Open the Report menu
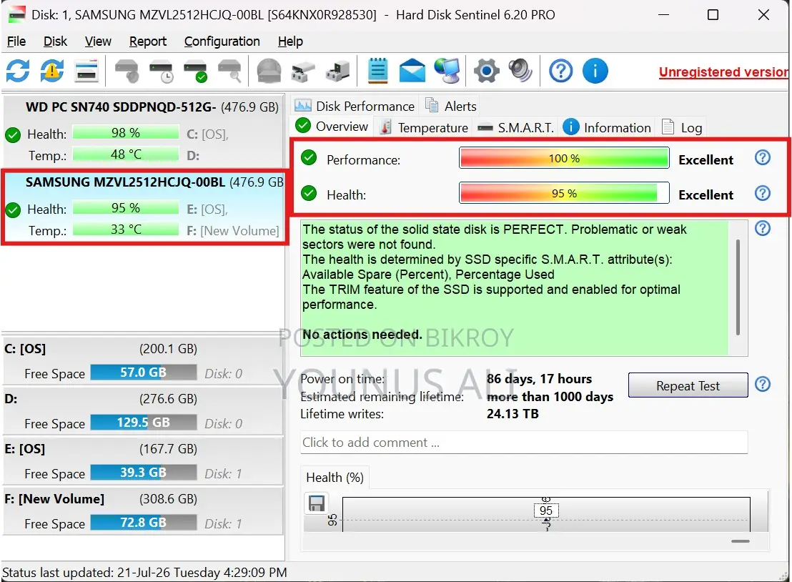 coord(147,41)
